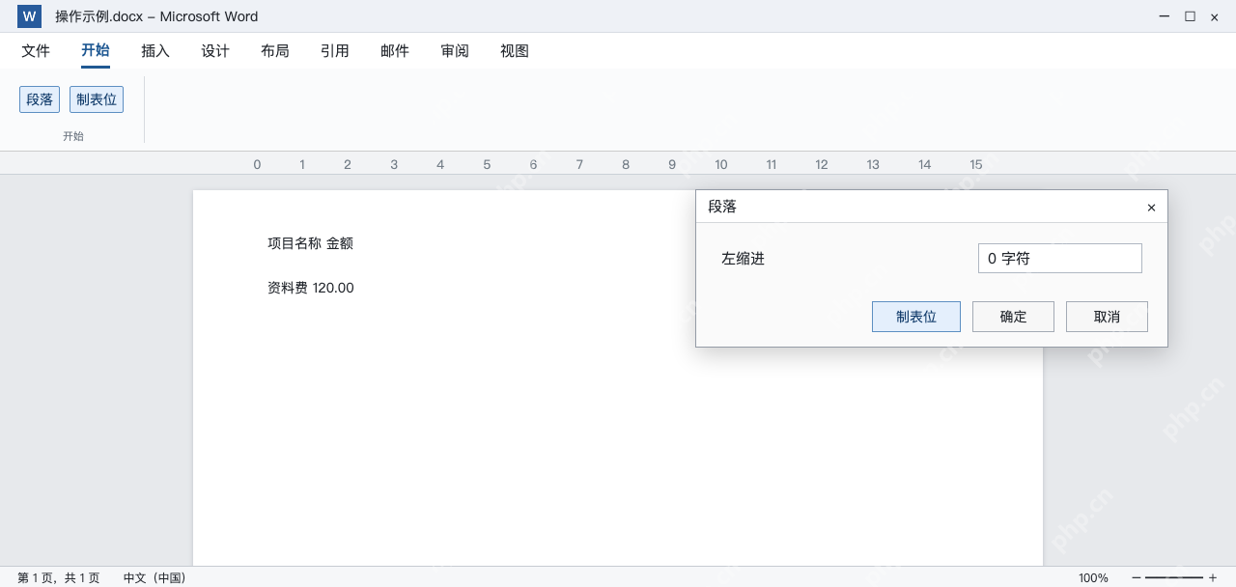The height and width of the screenshot is (587, 1236).
Task: Open the 邮件 ribbon tab
Action: point(395,51)
